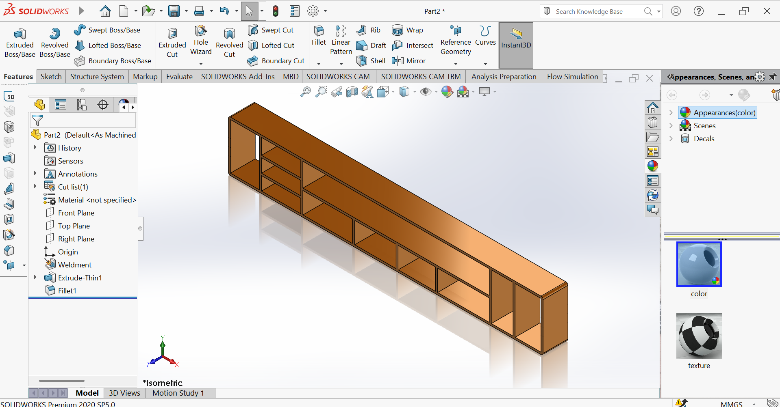This screenshot has height=407, width=780.
Task: Pin the Appearances task pane
Action: (x=772, y=77)
